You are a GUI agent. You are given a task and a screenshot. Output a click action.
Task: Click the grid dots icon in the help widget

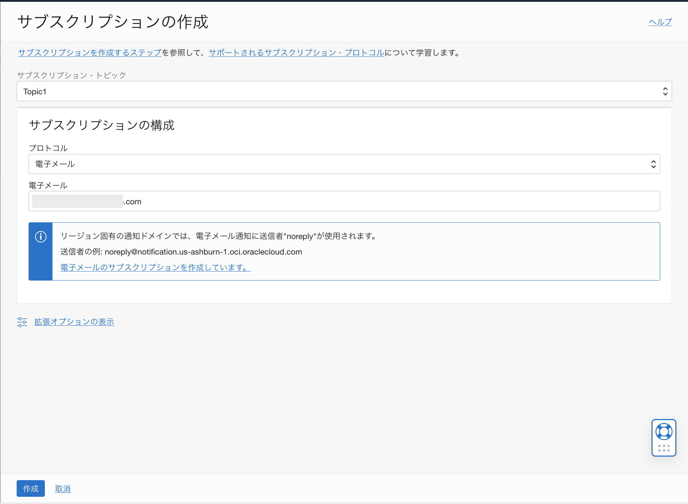664,448
